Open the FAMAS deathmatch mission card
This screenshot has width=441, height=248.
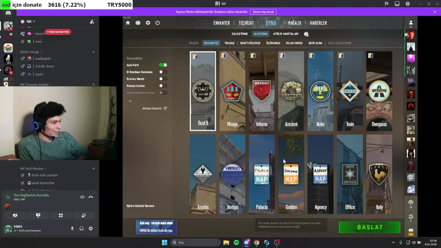point(156,227)
